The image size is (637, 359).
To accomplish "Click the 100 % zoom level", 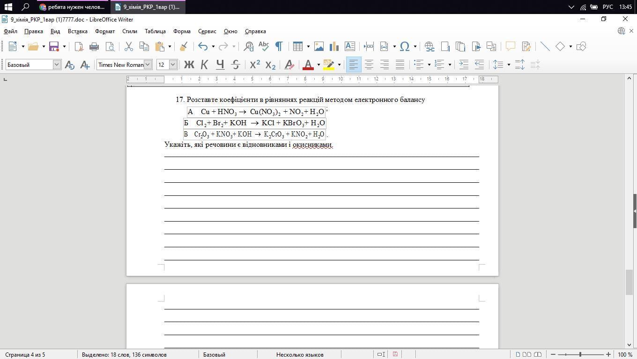I will coord(625,354).
